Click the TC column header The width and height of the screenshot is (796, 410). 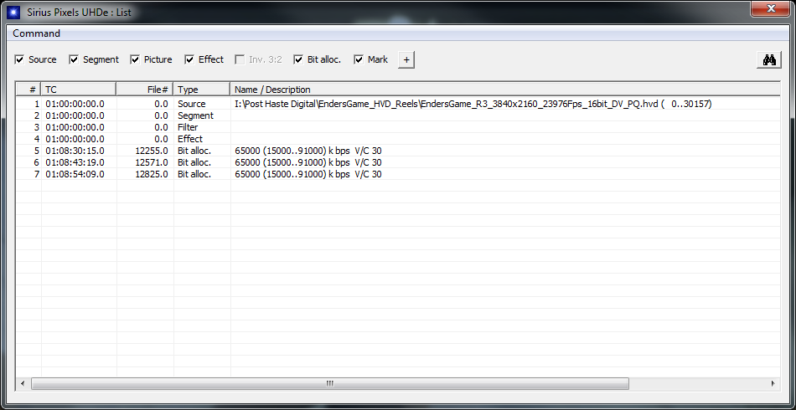pos(79,90)
